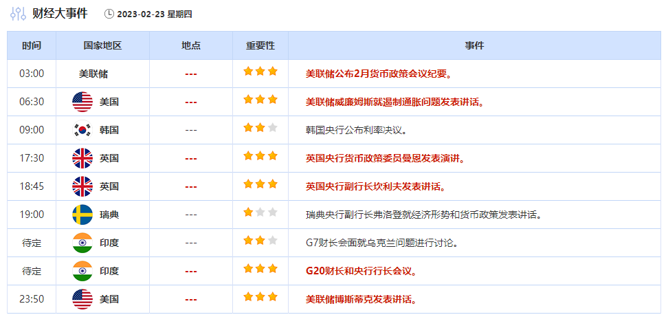This screenshot has height=317, width=666.
Task: Click the star rating in G20财长 row
Action: (x=260, y=269)
